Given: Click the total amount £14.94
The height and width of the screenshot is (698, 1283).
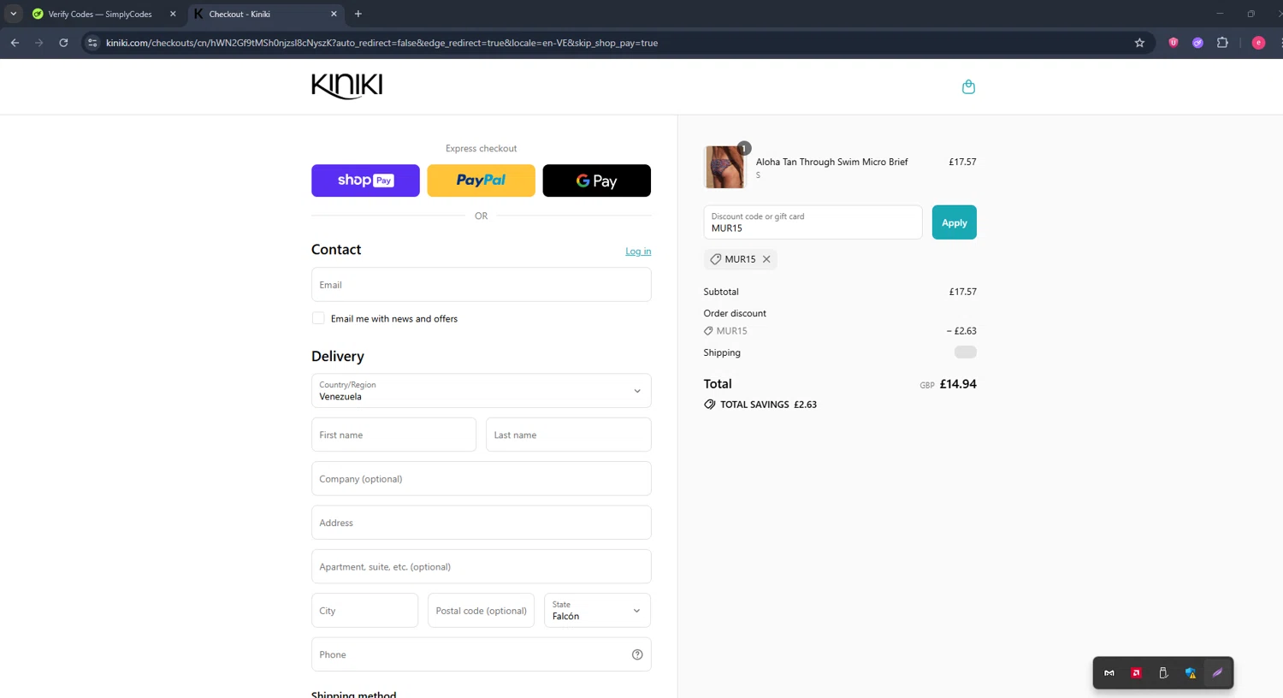Looking at the screenshot, I should [x=958, y=384].
